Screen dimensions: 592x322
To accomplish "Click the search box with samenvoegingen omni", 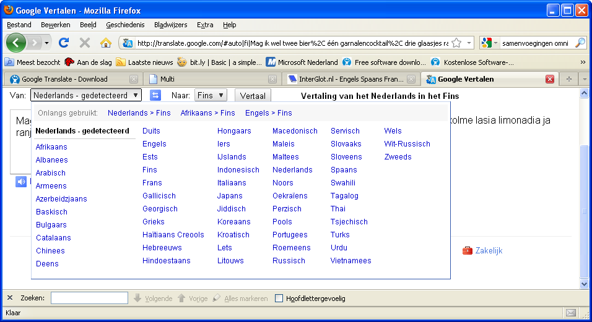I will point(536,43).
